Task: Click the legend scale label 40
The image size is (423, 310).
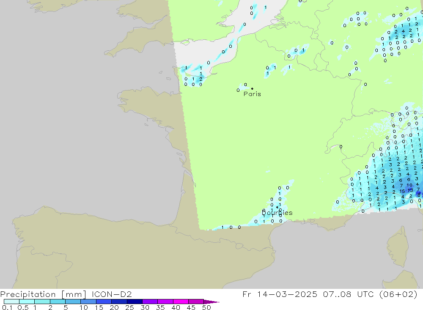Action: [x=176, y=307]
